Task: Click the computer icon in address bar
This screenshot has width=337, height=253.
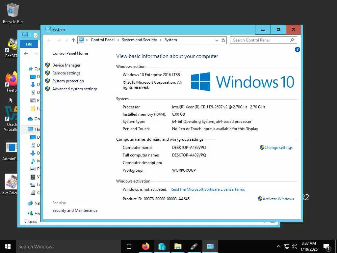Action: [81, 40]
